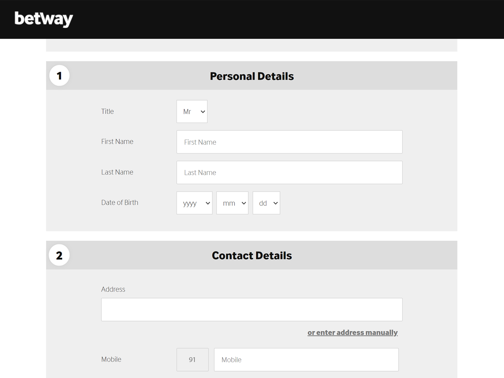Click the Last Name input field
Screen dimensions: 504x378
point(289,172)
